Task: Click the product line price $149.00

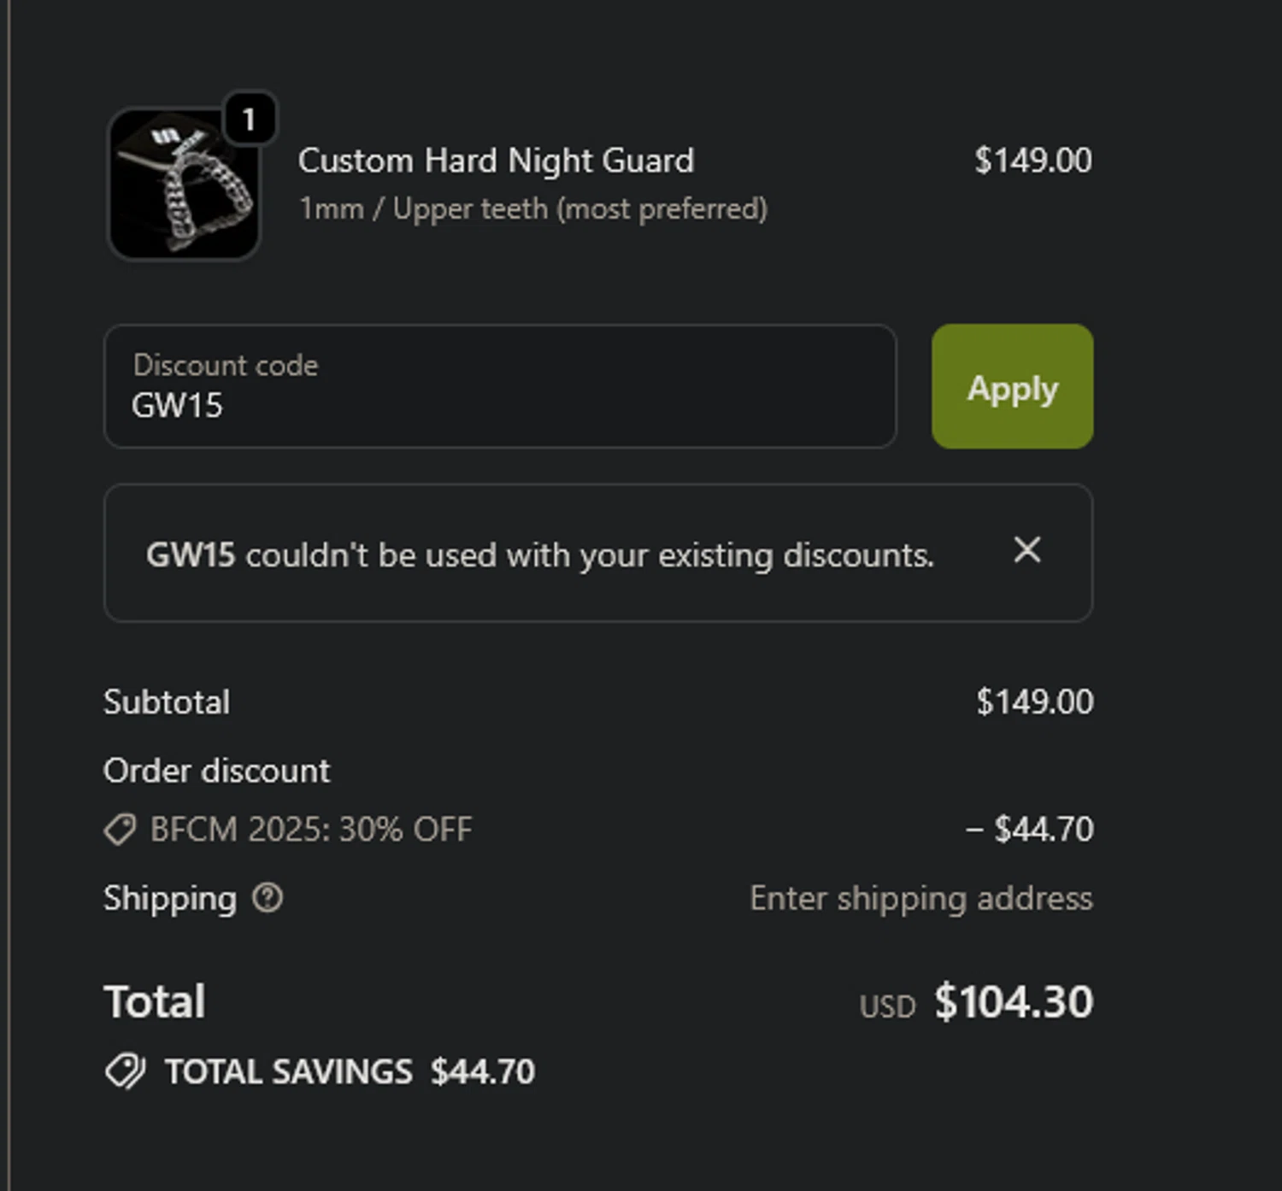Action: coord(1032,161)
